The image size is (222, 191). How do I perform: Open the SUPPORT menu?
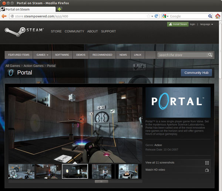click(x=108, y=32)
